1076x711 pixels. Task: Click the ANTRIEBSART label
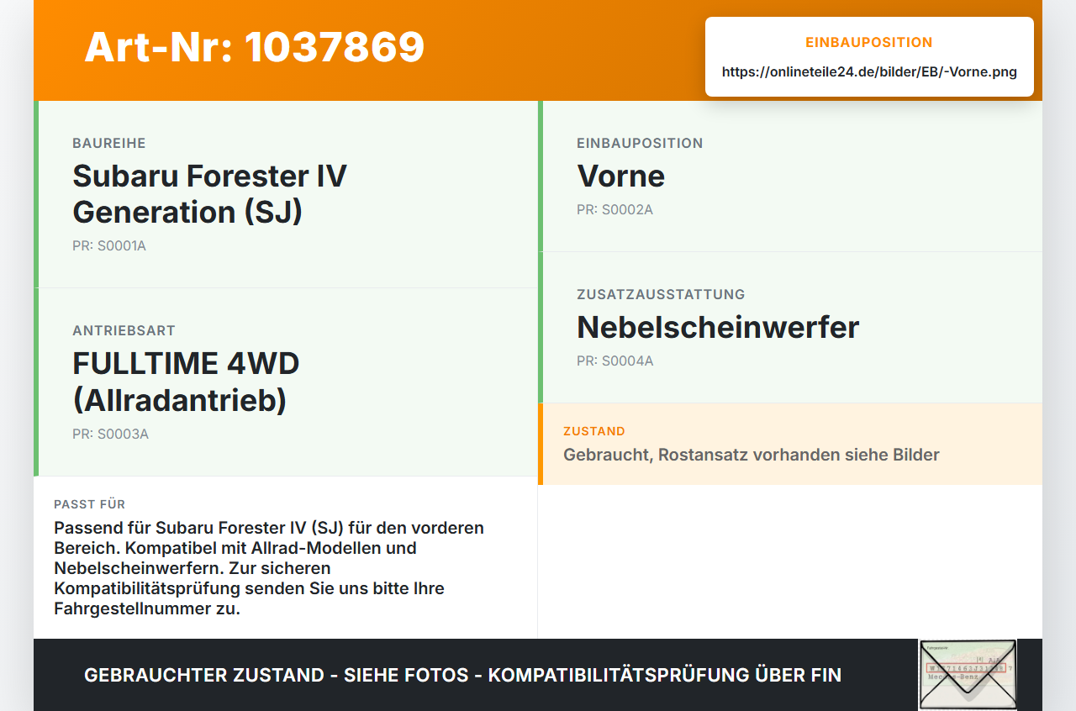coord(124,331)
